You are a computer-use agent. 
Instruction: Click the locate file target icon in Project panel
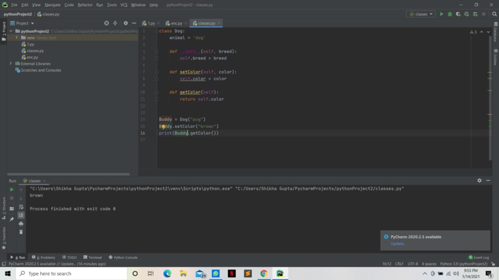pyautogui.click(x=106, y=23)
